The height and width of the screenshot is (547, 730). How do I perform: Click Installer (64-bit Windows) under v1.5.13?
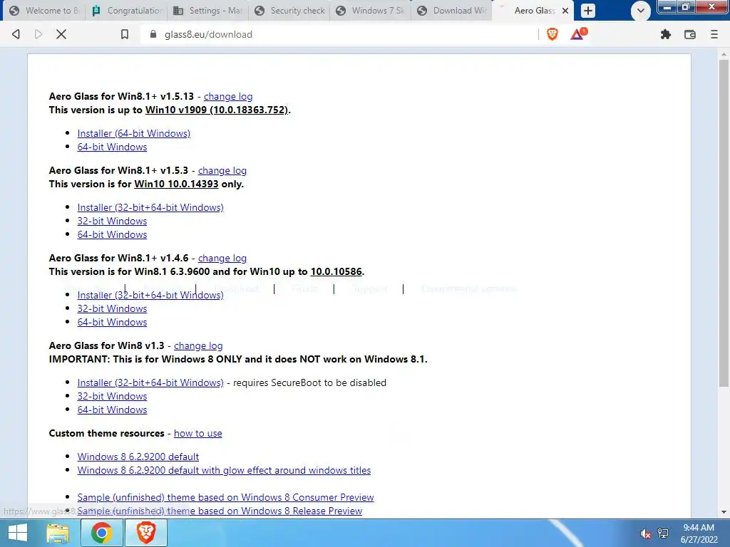click(133, 133)
